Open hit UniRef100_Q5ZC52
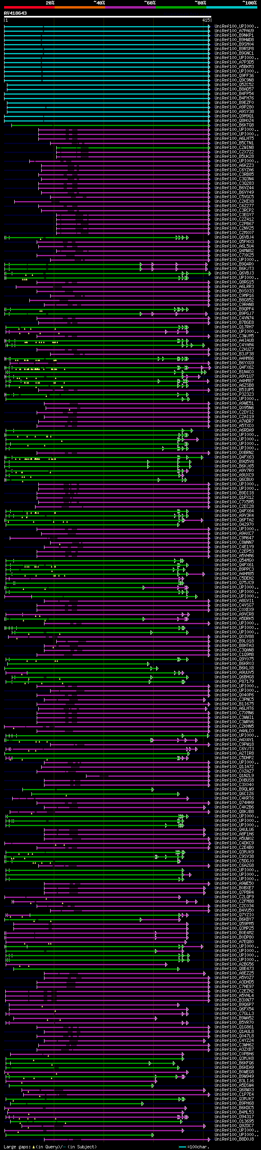261x1150 pixels. [234, 84]
